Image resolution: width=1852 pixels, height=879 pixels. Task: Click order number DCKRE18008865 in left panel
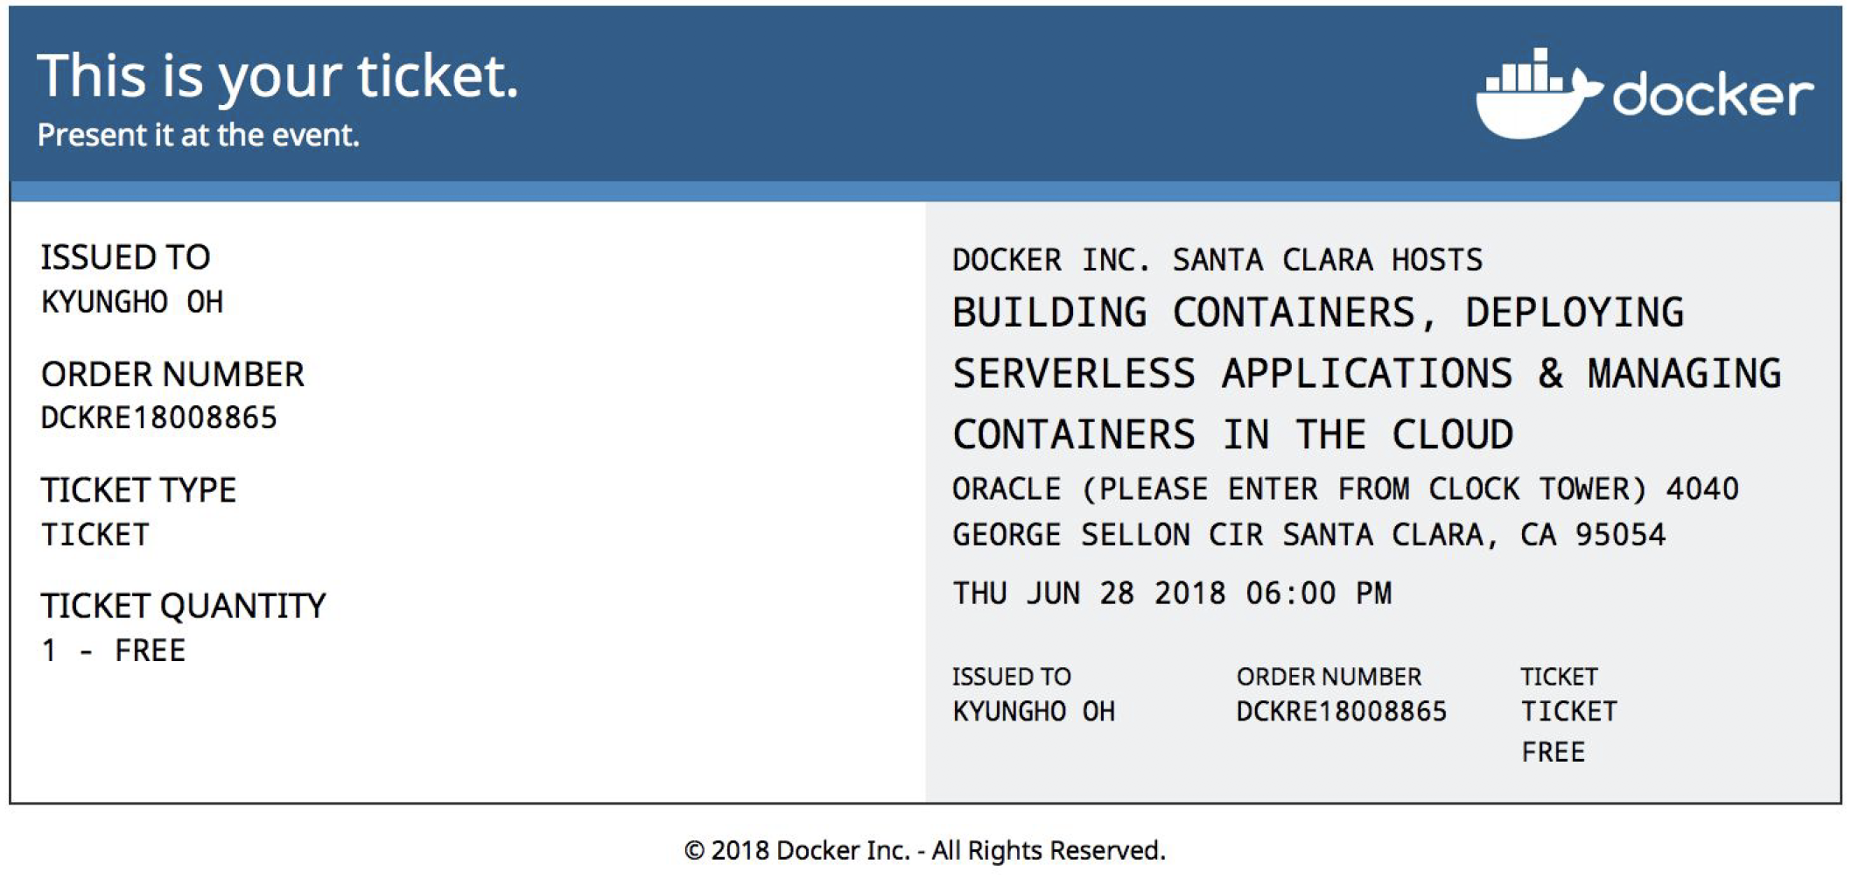(x=158, y=418)
